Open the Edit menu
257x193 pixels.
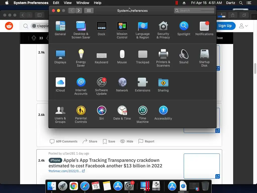coord(56,3)
